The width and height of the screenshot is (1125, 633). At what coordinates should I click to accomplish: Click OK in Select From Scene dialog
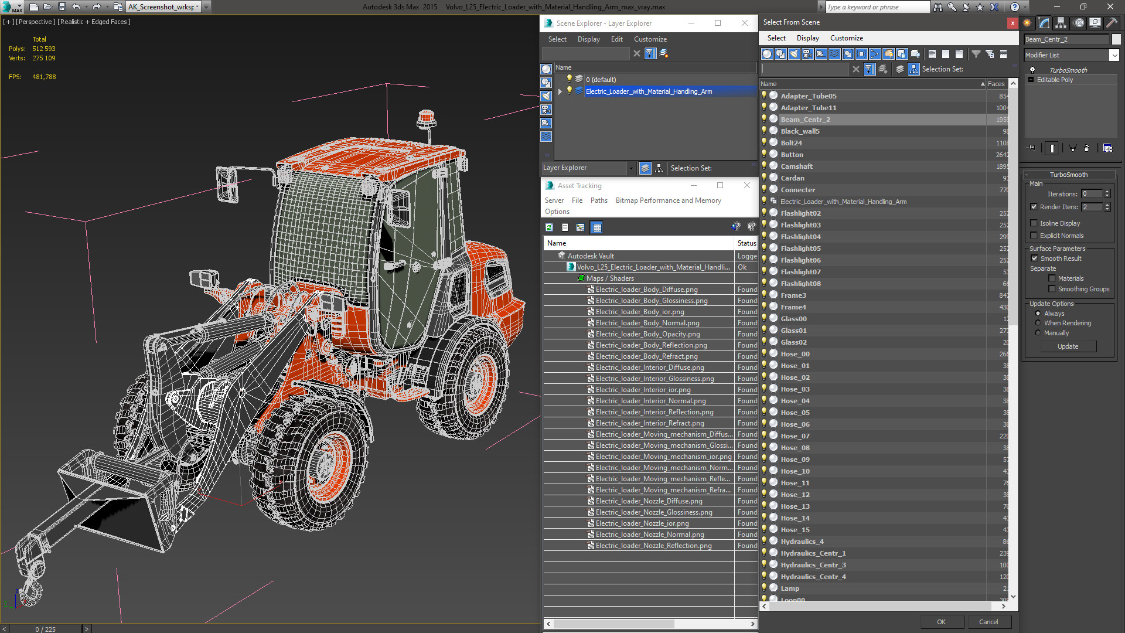coord(941,622)
